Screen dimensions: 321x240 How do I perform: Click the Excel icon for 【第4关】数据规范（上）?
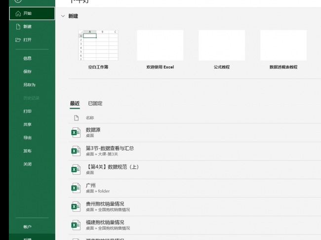[x=76, y=169]
